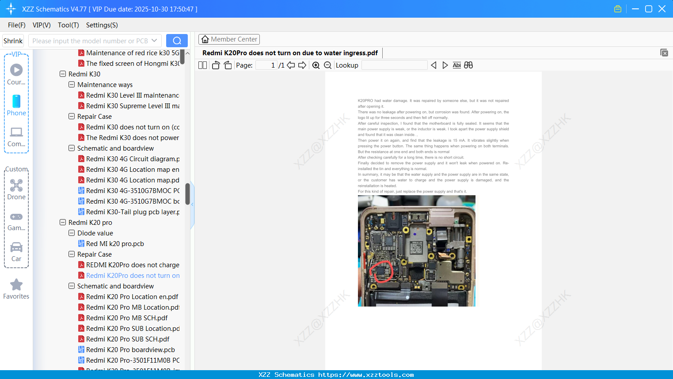Open the model number dropdown arrow

tap(154, 41)
